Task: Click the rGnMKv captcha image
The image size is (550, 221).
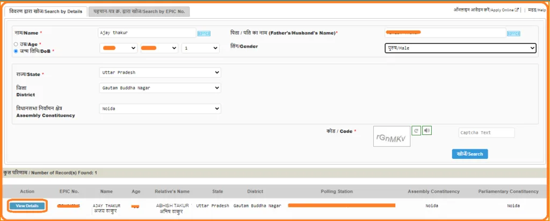Action: [392, 136]
